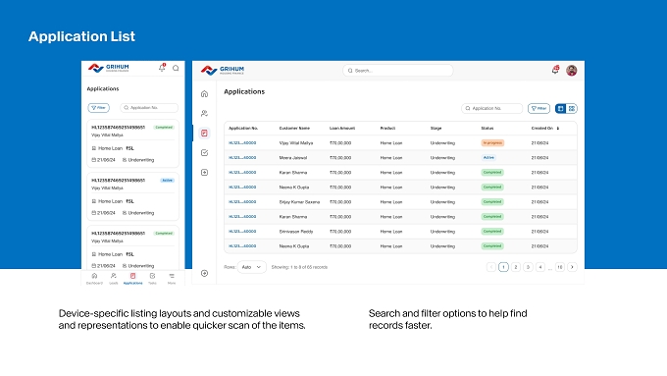The image size is (667, 376).
Task: Jump to page 3 in pagination
Action: point(528,267)
